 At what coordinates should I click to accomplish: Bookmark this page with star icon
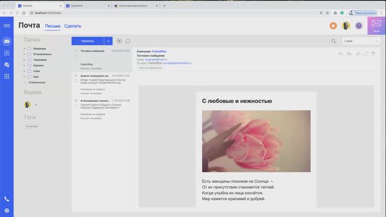327,13
